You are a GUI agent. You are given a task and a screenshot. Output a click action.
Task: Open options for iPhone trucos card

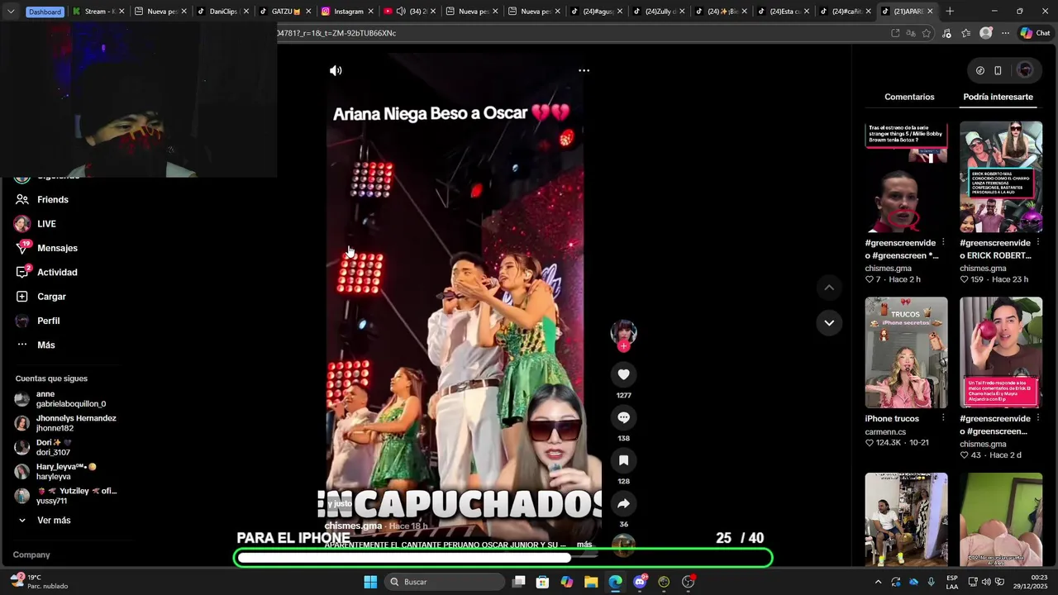point(943,418)
